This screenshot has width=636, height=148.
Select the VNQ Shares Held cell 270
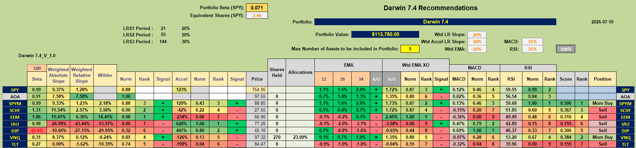[x=277, y=137]
